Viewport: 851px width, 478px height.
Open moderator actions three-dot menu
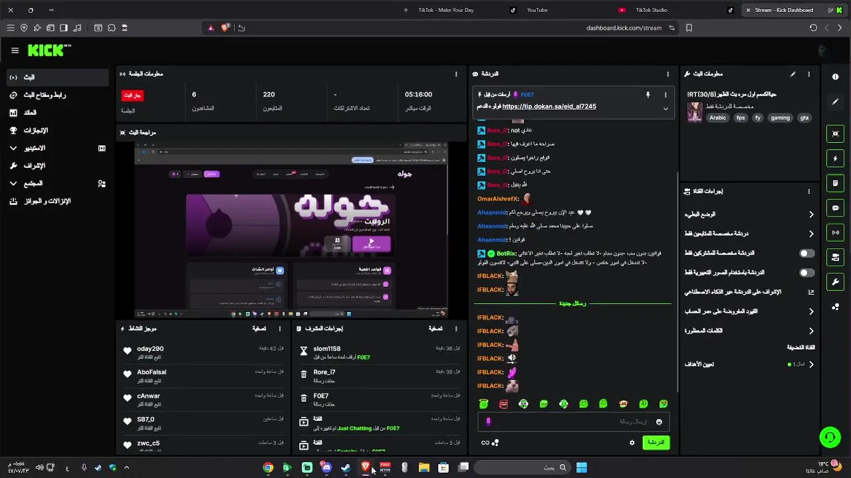(x=455, y=329)
